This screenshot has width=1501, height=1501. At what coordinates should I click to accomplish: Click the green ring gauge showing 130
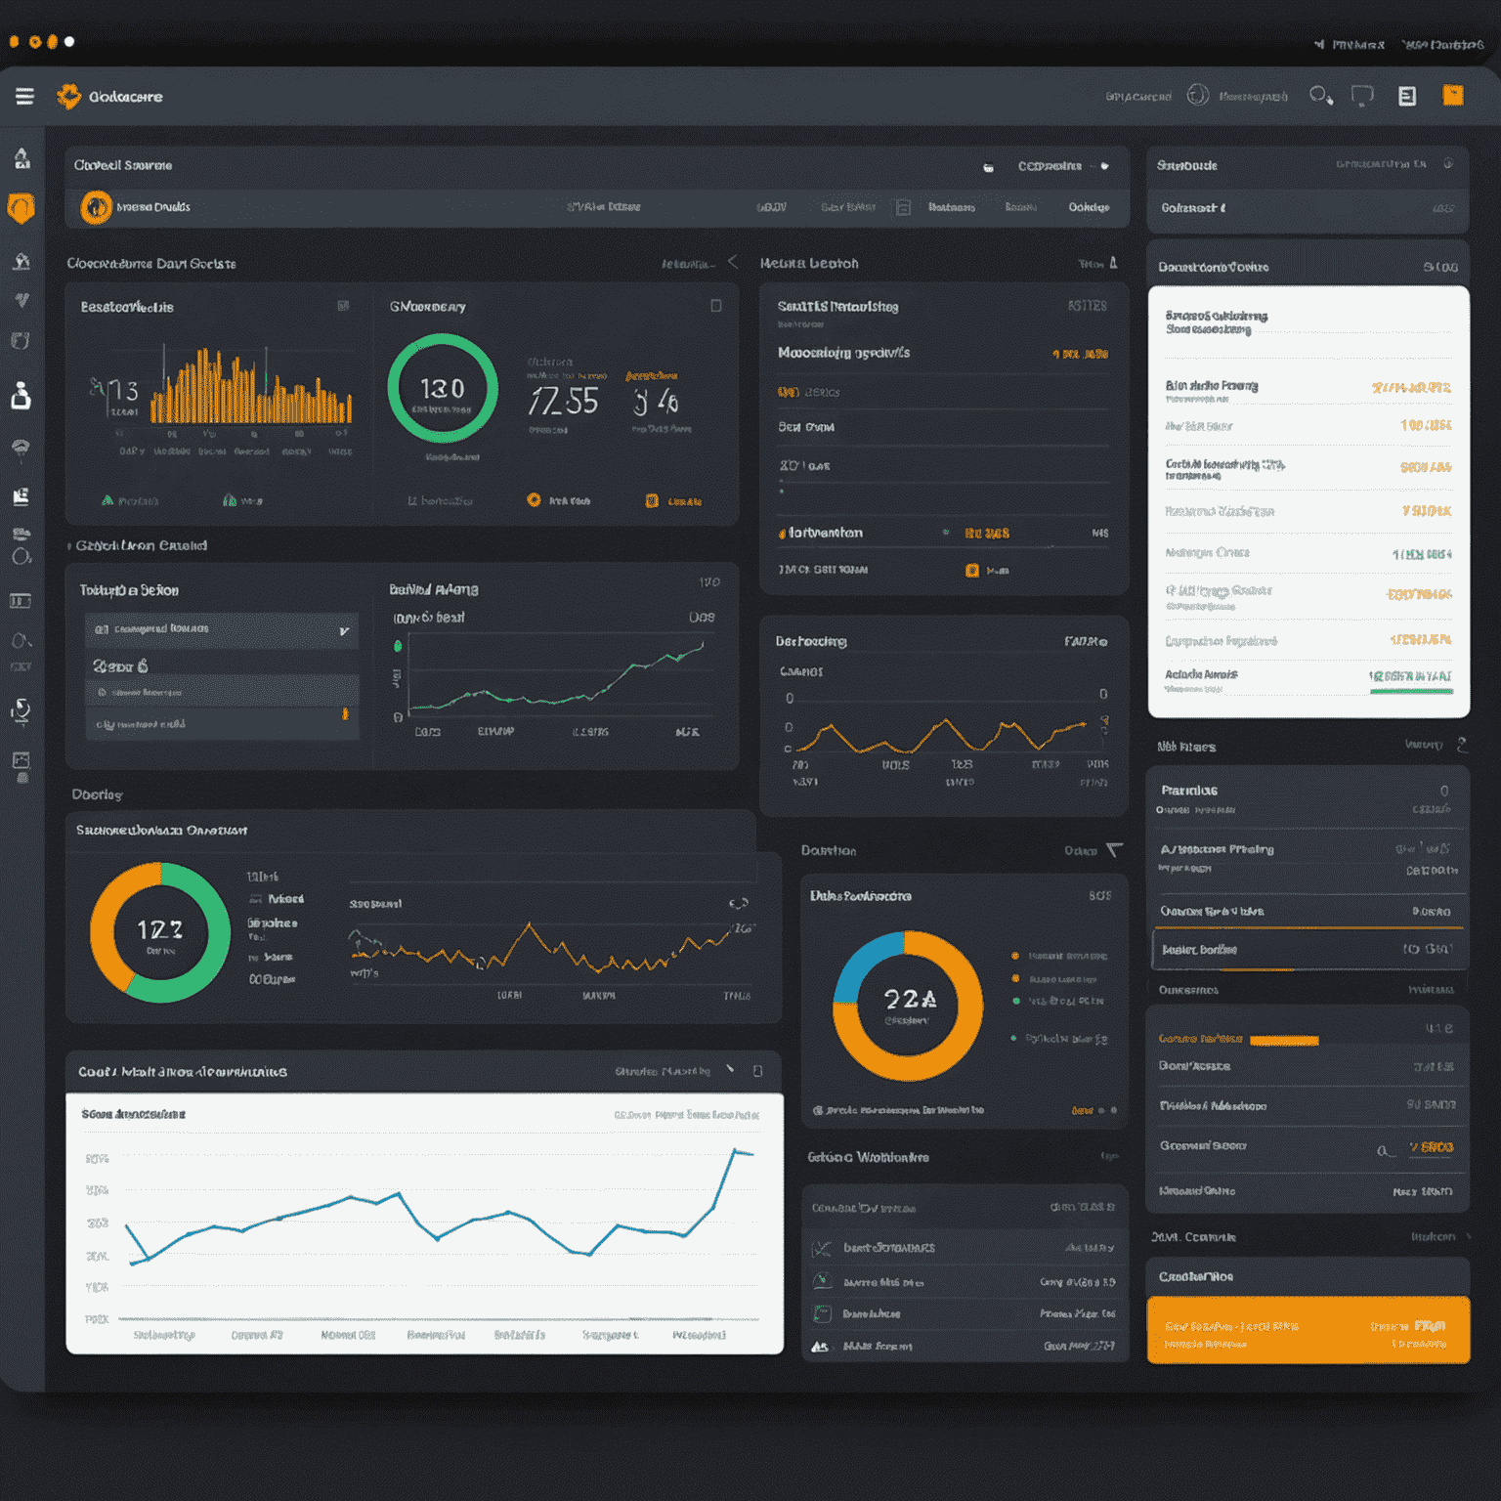coord(443,389)
